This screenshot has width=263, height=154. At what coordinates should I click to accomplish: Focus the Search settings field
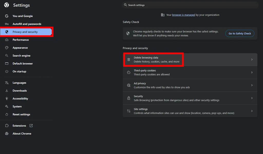point(190,5)
